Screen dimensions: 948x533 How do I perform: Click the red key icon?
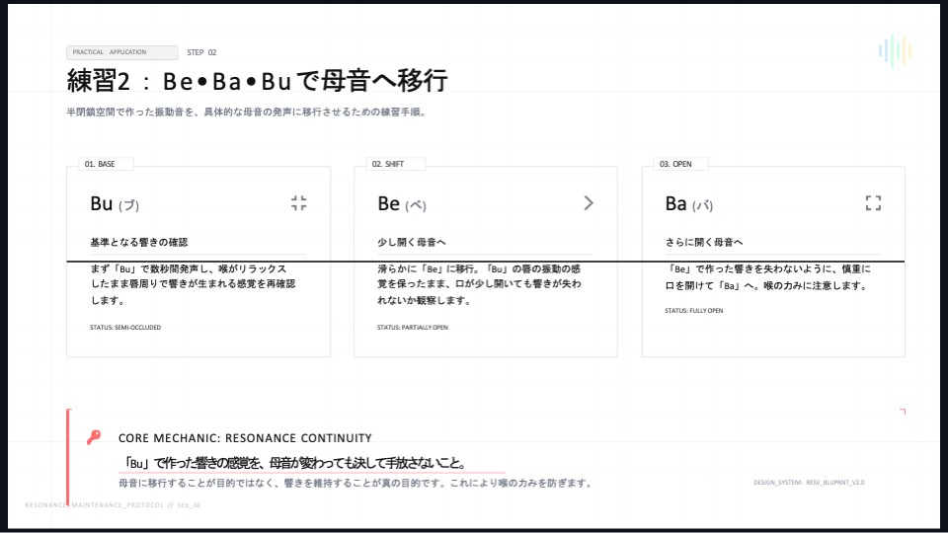click(x=94, y=437)
